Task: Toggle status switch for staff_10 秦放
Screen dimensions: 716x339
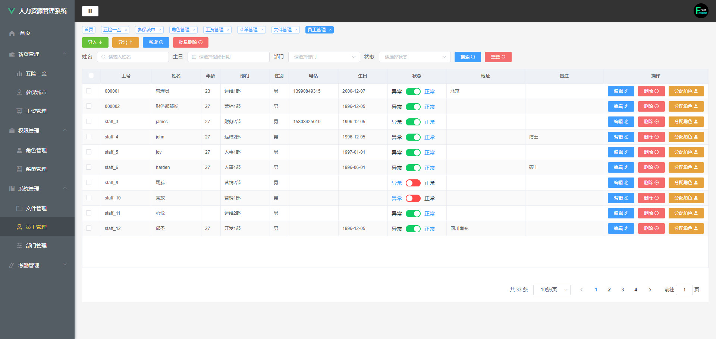Action: coord(413,198)
